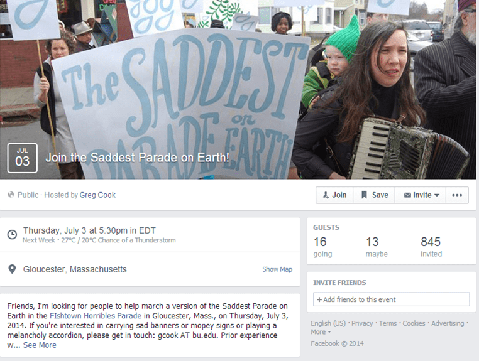Change language via English (US) link
The height and width of the screenshot is (361, 479).
[328, 323]
